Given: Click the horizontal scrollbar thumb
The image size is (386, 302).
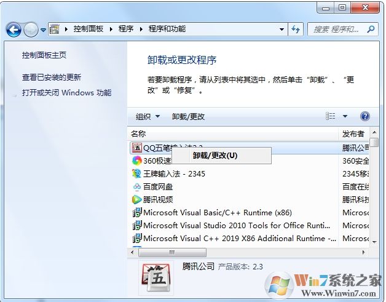Looking at the screenshot, I should click(x=172, y=252).
